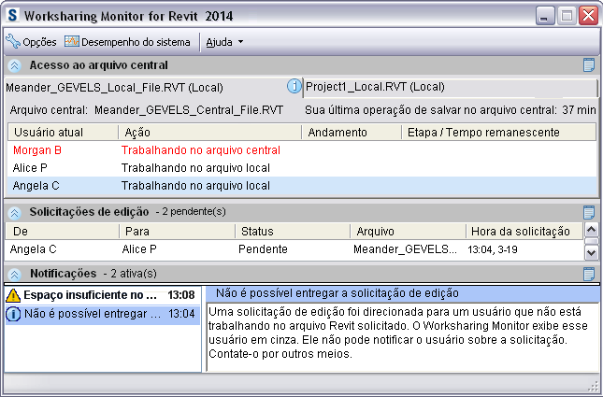Close the Worksharing Monitor window
The image size is (603, 397).
point(589,16)
